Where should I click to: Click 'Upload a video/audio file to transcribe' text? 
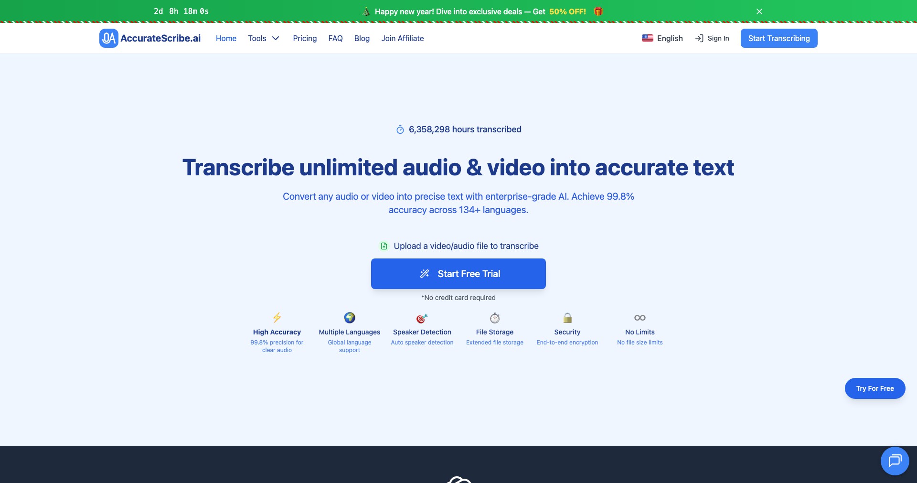[466, 246]
